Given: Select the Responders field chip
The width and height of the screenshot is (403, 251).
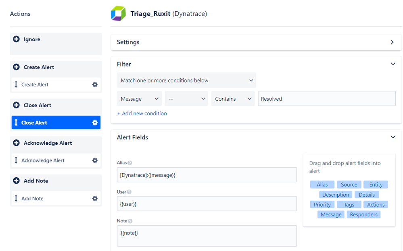Looking at the screenshot, I should (x=364, y=215).
